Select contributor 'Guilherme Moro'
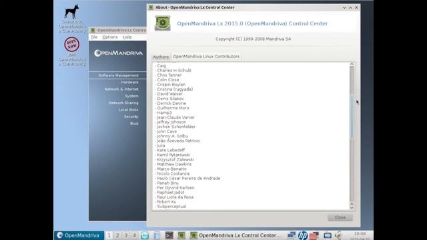The height and width of the screenshot is (240, 427). [173, 108]
